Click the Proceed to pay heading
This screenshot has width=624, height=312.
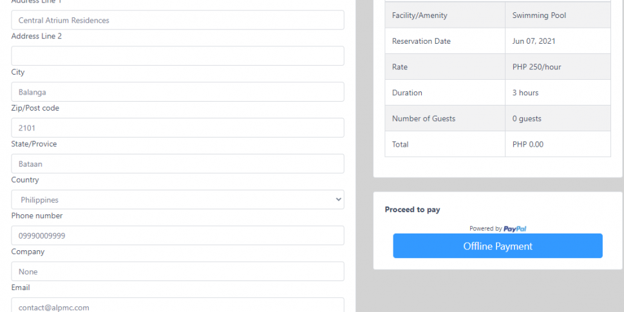click(x=412, y=210)
